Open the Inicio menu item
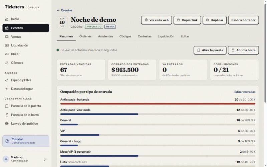Viewport: 267px width, 167px height. click(x=26, y=19)
